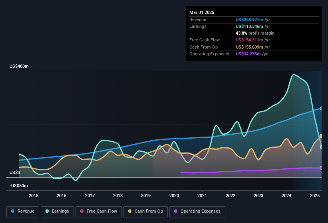
Task: Click the 2022 x-axis label
Action: click(x=230, y=196)
